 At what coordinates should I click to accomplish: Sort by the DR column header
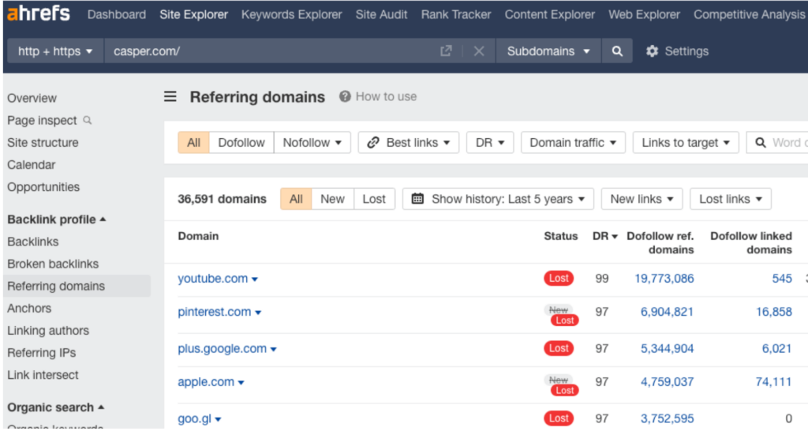[x=604, y=236]
